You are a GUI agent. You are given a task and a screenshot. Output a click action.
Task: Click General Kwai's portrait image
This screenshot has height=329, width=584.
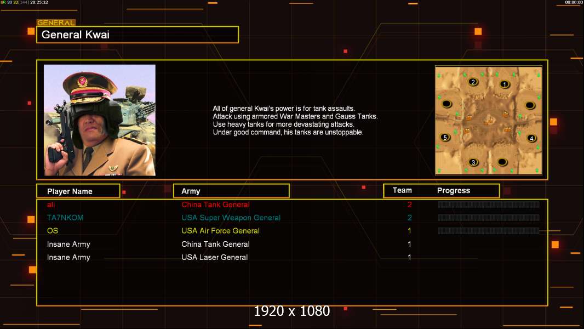[x=100, y=120]
